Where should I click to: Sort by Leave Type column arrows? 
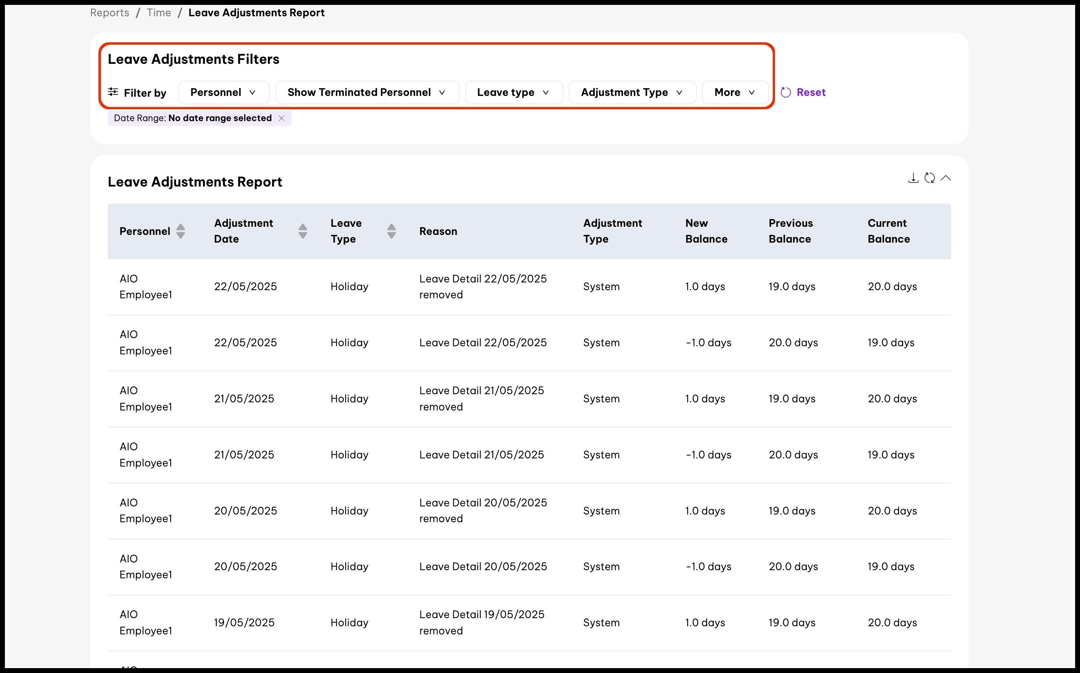(x=391, y=231)
